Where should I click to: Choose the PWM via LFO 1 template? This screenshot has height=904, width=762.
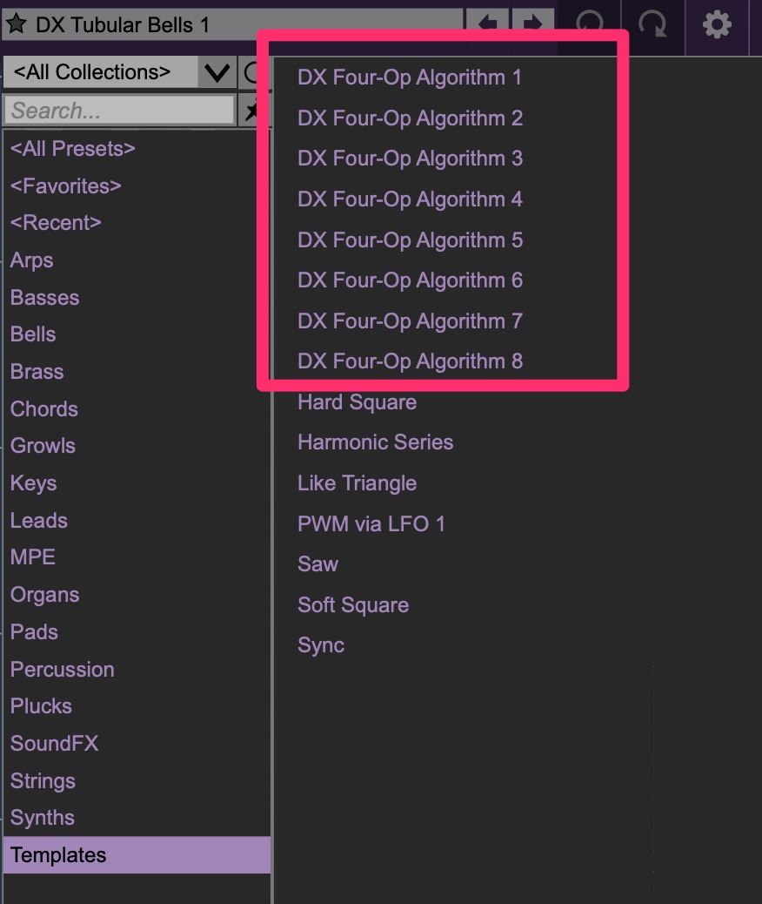(x=371, y=524)
